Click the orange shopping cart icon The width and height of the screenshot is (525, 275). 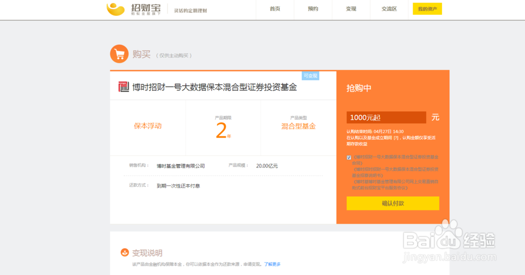click(119, 54)
